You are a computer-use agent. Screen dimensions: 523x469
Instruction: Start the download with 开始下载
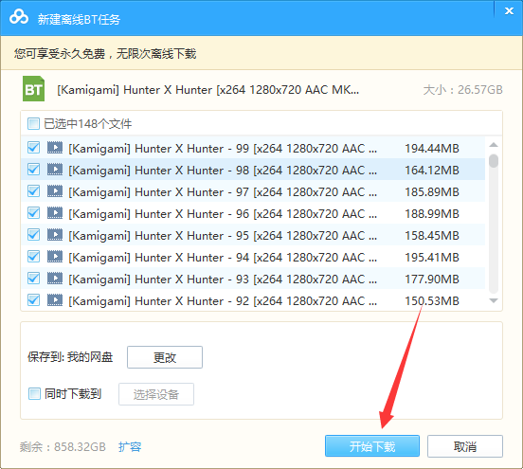(x=372, y=446)
